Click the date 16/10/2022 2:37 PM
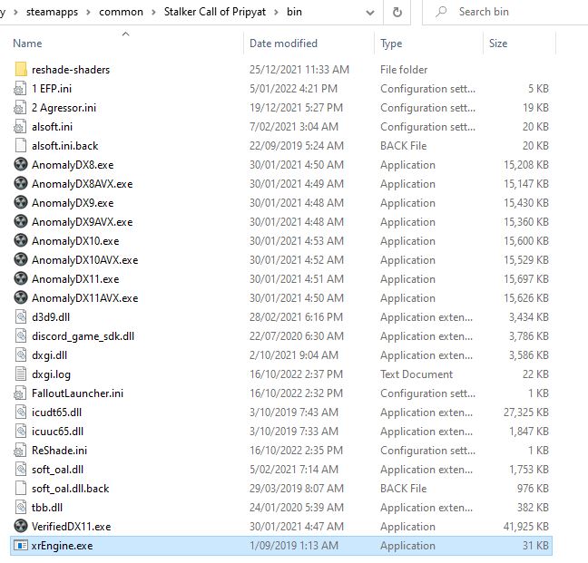The image size is (588, 563). coord(296,374)
